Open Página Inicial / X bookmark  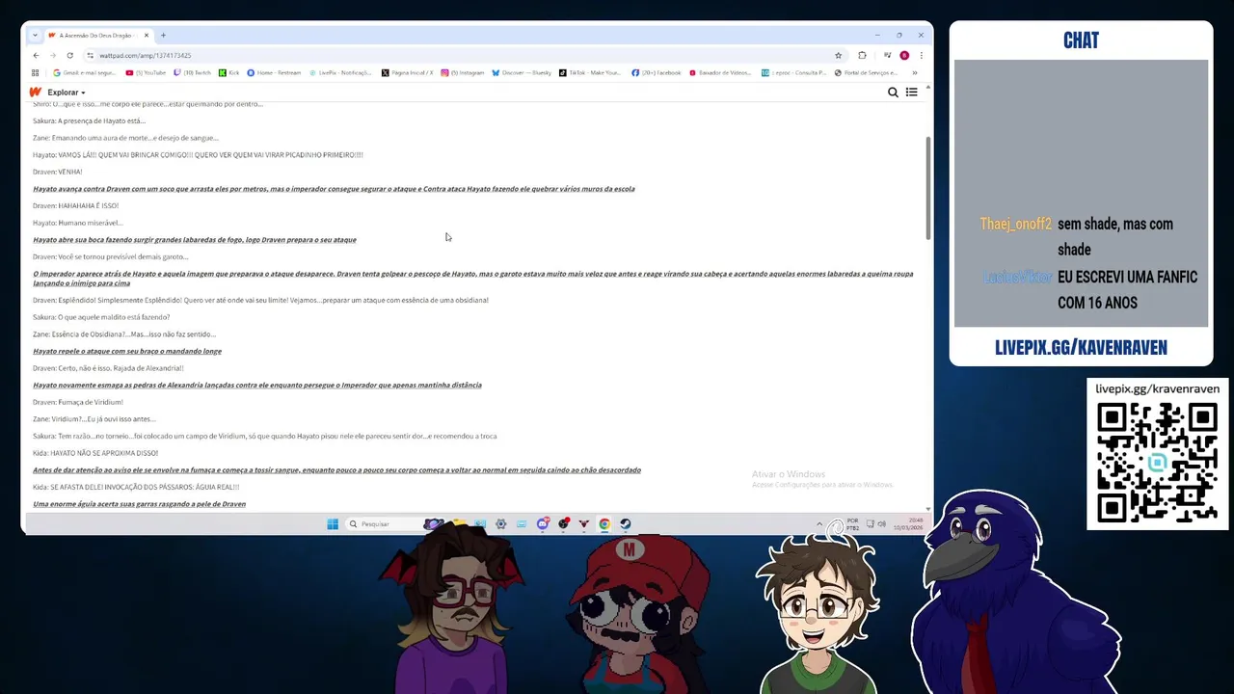[x=407, y=72]
